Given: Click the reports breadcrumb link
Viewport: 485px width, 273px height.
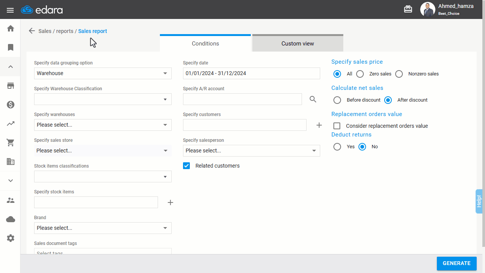Looking at the screenshot, I should coord(65,31).
